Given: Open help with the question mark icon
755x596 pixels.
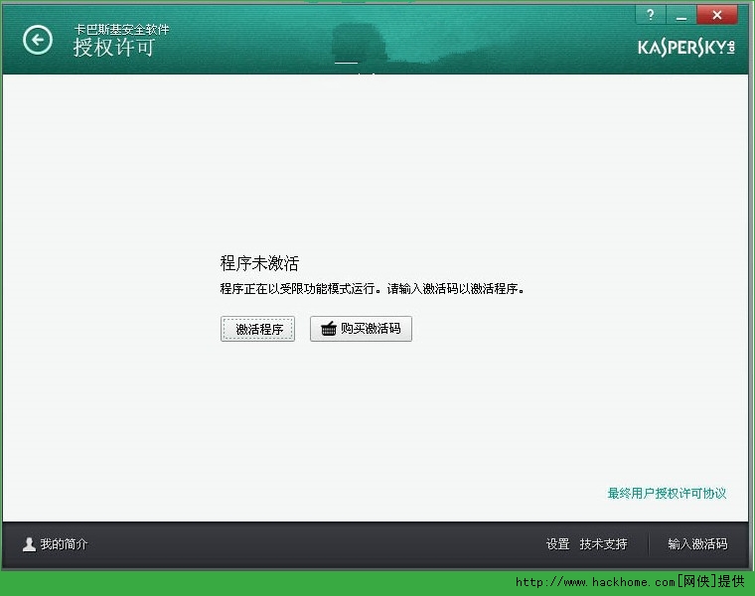Looking at the screenshot, I should [x=651, y=15].
